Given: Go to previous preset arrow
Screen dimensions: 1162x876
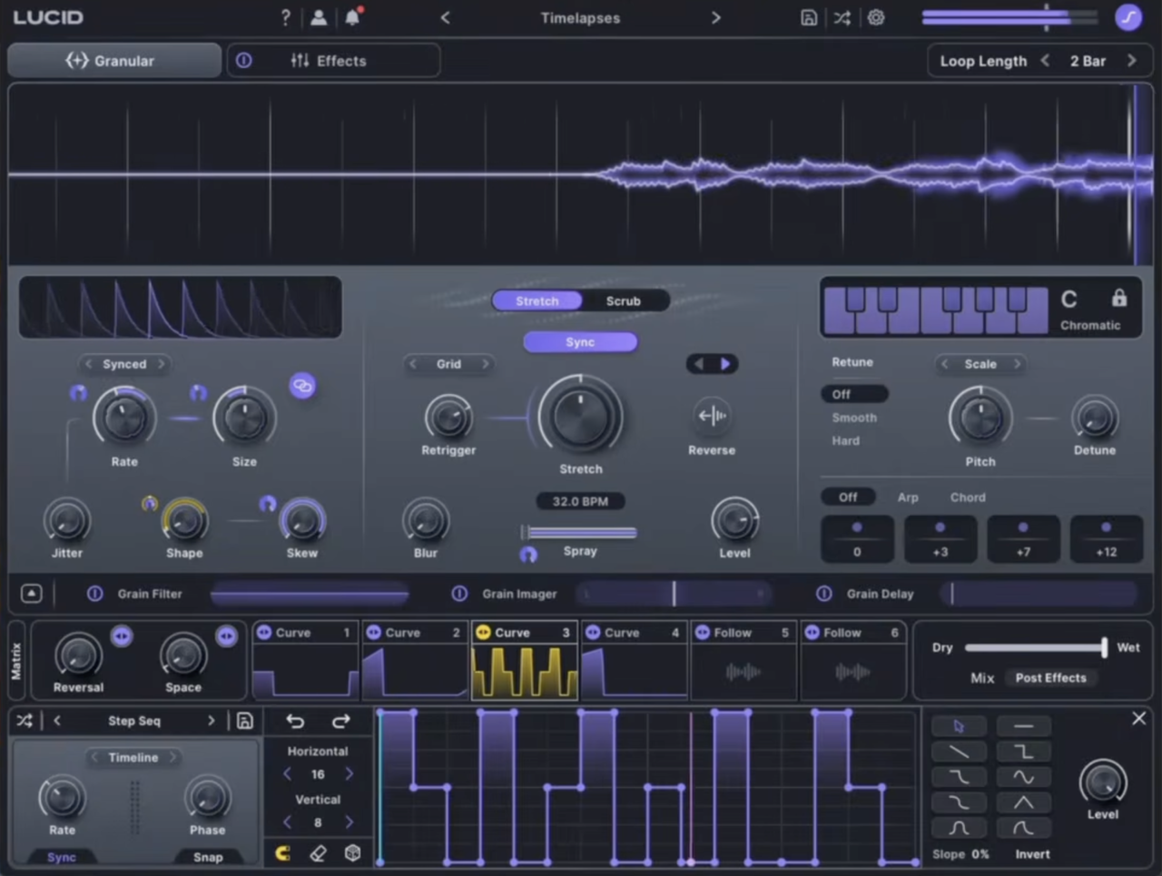Looking at the screenshot, I should click(445, 17).
